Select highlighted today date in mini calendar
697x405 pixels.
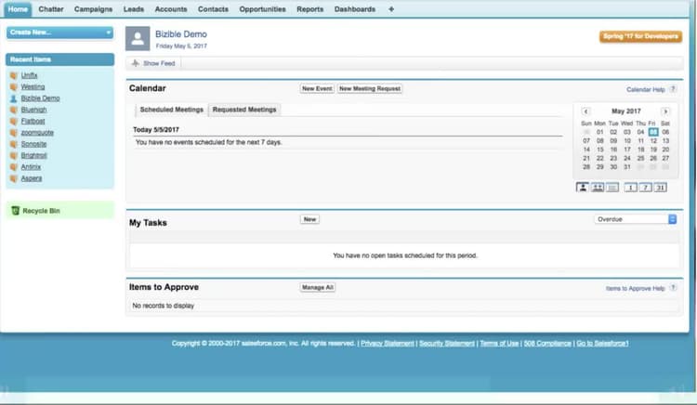[653, 132]
